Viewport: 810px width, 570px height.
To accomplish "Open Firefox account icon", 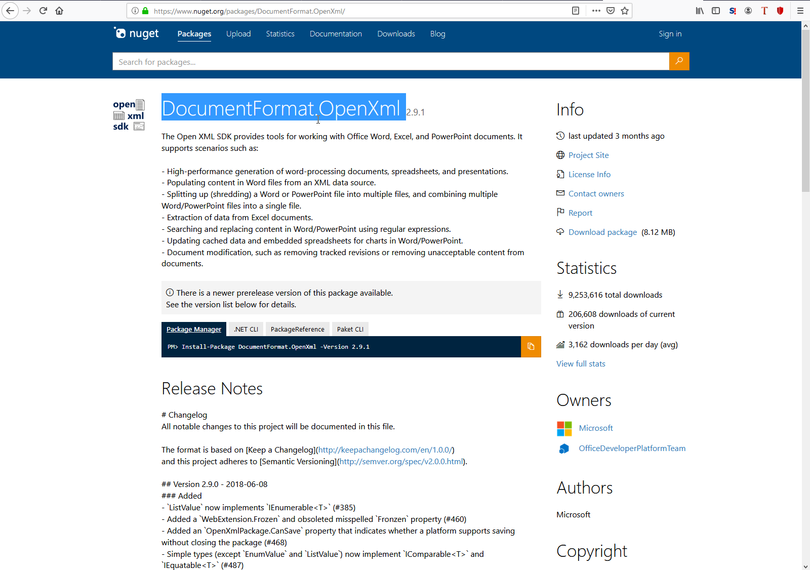I will click(x=748, y=11).
